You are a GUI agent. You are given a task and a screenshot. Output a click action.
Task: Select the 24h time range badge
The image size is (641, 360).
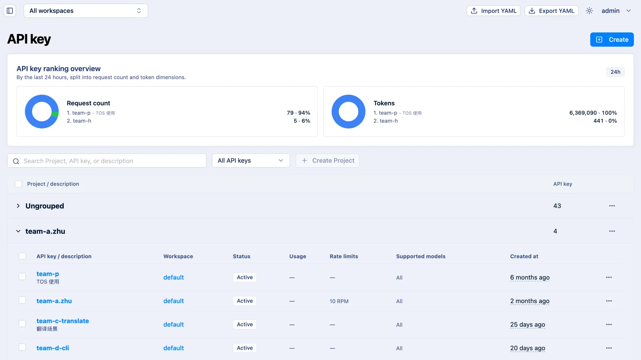[x=615, y=72]
